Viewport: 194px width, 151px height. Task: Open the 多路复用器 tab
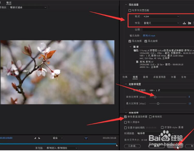pos(159,77)
